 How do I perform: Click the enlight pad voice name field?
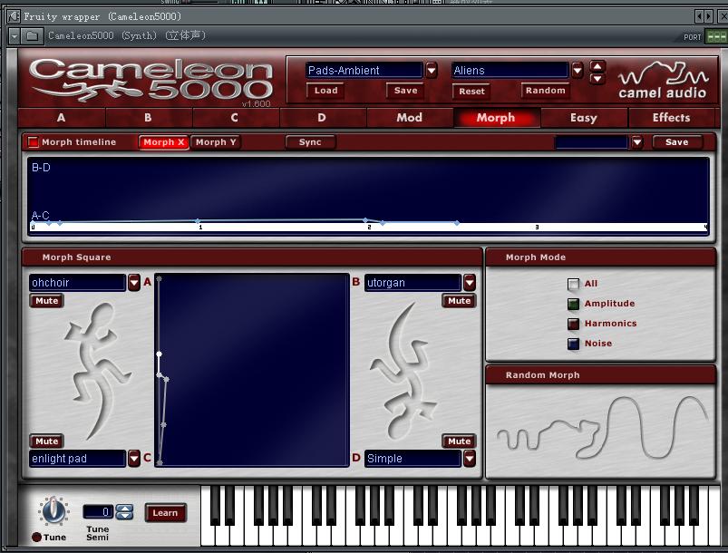click(78, 459)
